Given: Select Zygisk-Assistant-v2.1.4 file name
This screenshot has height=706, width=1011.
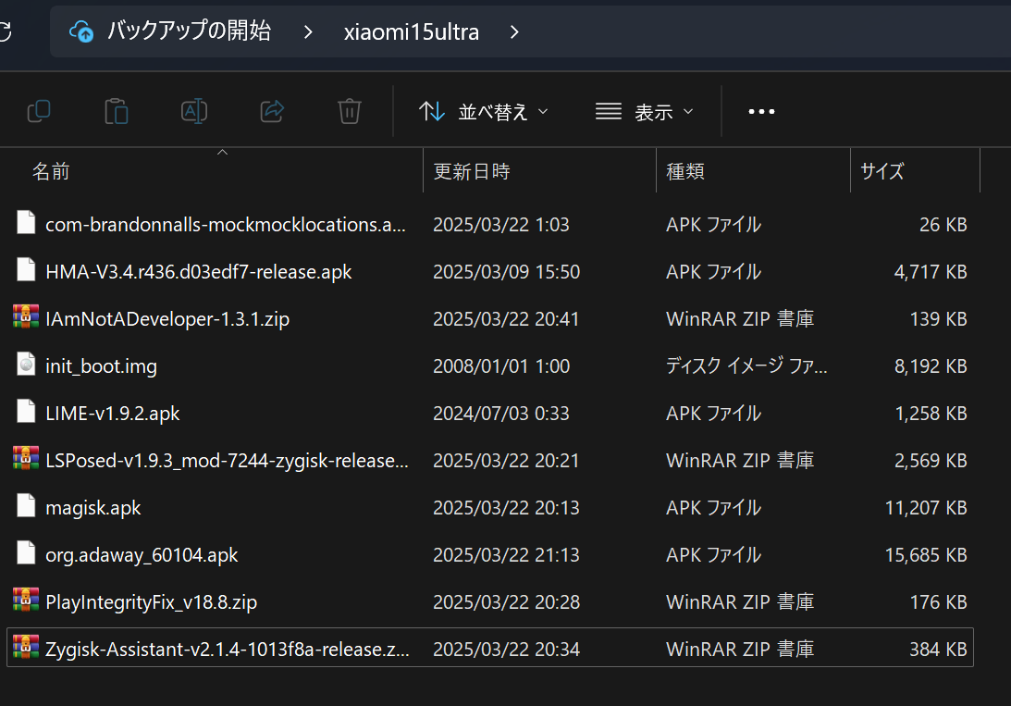Looking at the screenshot, I should (x=228, y=650).
